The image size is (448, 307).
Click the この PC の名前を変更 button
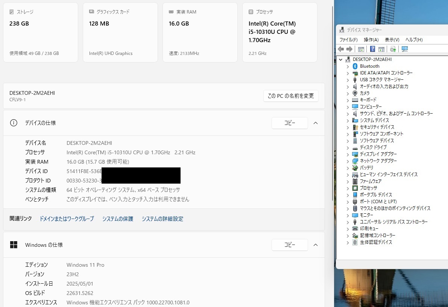[290, 96]
